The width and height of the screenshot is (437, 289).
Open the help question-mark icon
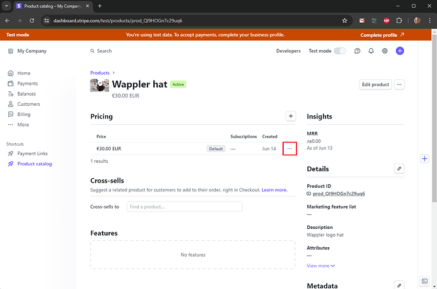pos(357,51)
